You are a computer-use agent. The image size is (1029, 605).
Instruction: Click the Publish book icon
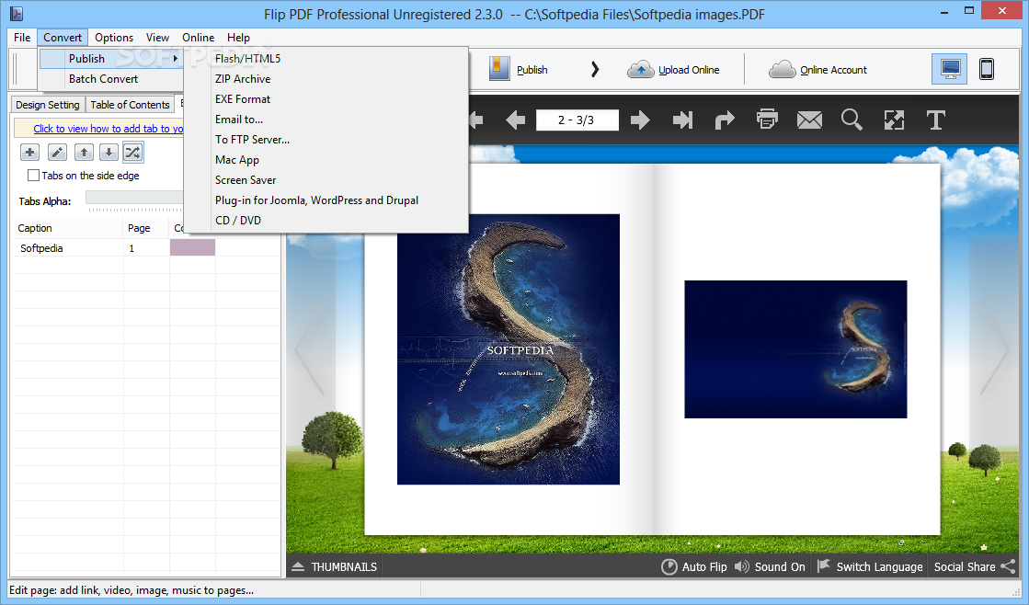coord(498,69)
